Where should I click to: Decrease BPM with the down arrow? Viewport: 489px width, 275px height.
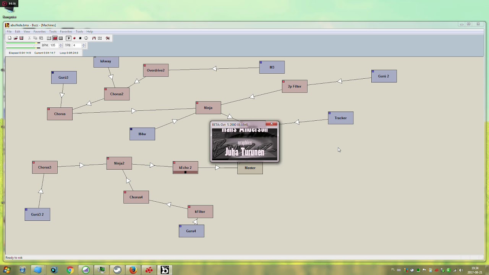pos(61,47)
